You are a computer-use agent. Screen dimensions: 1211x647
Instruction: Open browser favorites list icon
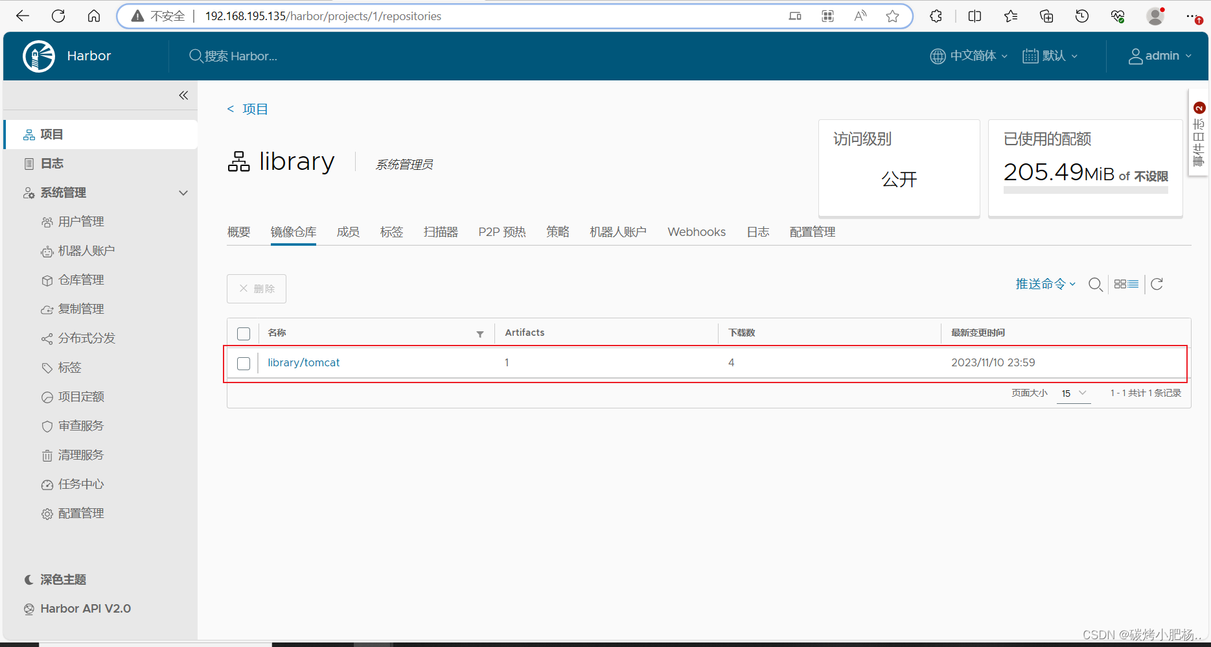pyautogui.click(x=1011, y=16)
